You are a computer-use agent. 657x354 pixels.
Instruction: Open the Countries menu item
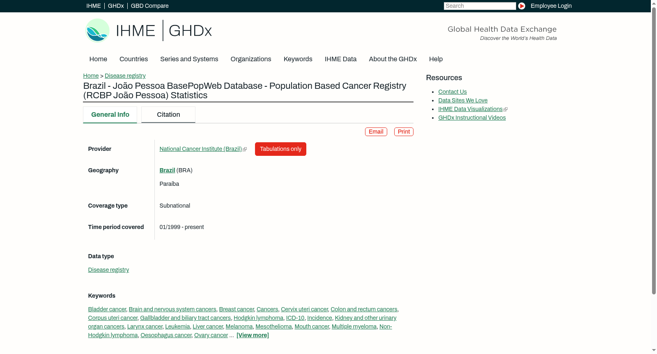[x=133, y=59]
